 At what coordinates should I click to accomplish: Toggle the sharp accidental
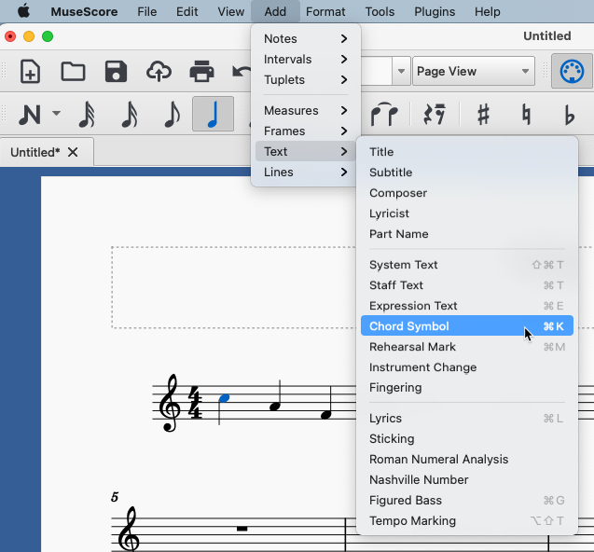[x=483, y=114]
